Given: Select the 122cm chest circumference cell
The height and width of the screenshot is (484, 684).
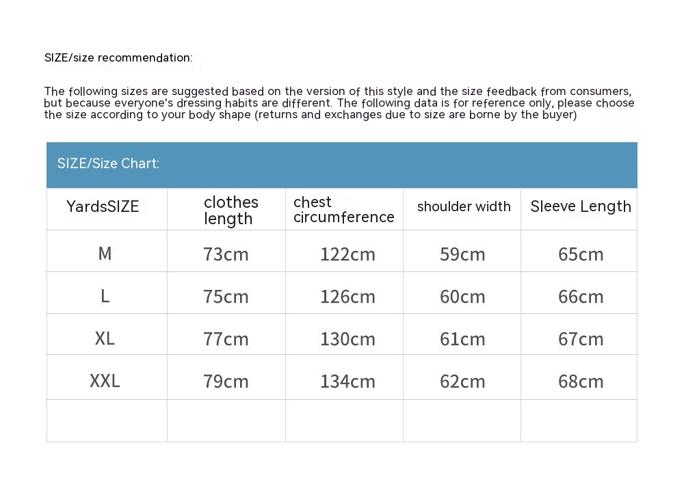Looking at the screenshot, I should pyautogui.click(x=347, y=254).
